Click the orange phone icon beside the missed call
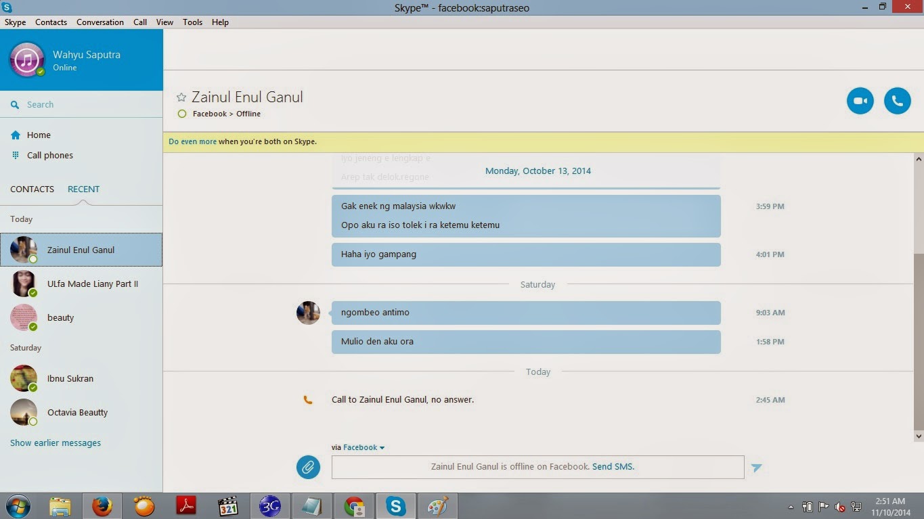Viewport: 924px width, 519px height. pyautogui.click(x=308, y=400)
